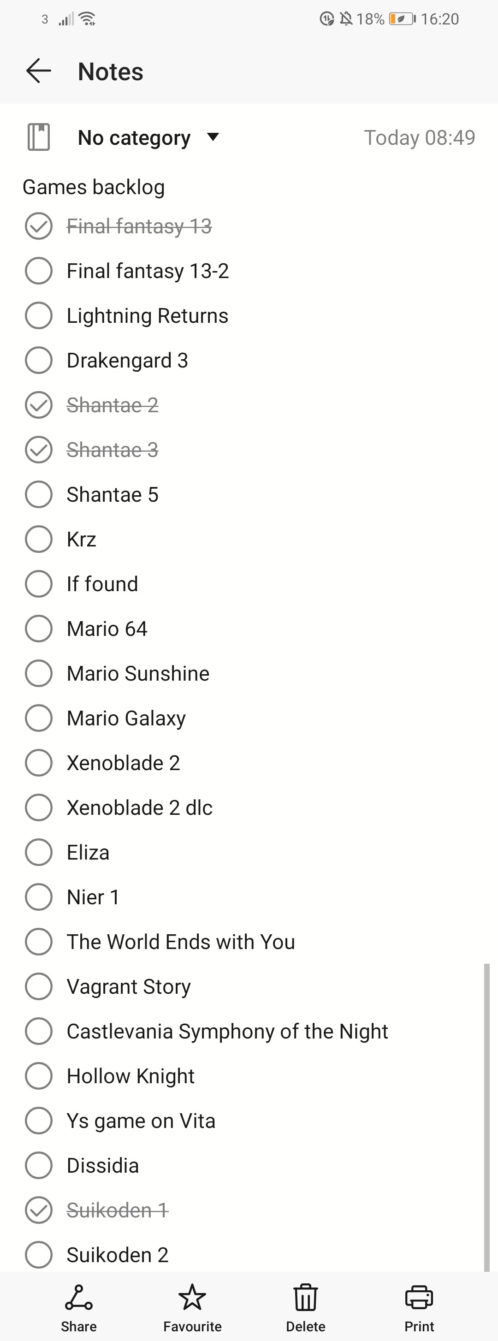The width and height of the screenshot is (498, 1341).
Task: Check off Lightning Returns
Action: (x=39, y=315)
